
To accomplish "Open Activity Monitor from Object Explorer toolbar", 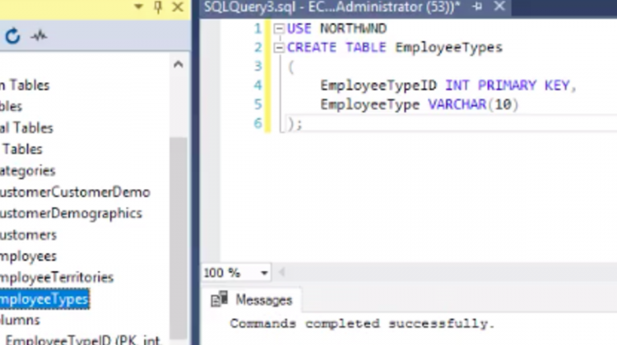I will point(38,36).
